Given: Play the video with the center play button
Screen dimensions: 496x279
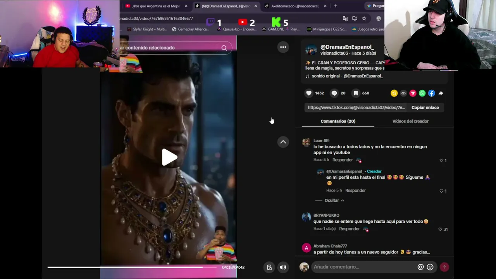Looking at the screenshot, I should [169, 157].
